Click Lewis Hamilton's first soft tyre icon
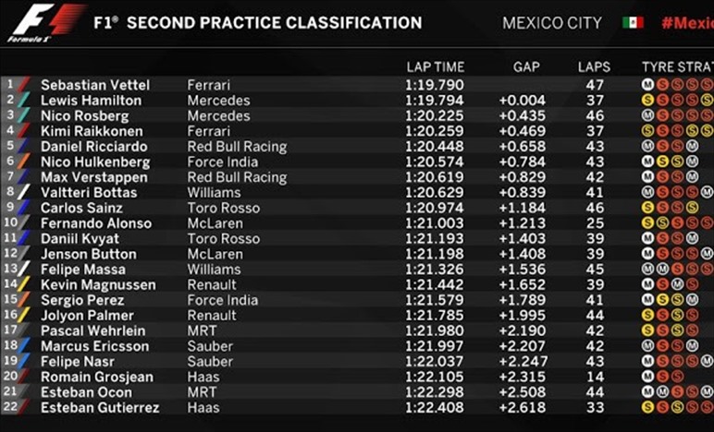 pyautogui.click(x=647, y=100)
